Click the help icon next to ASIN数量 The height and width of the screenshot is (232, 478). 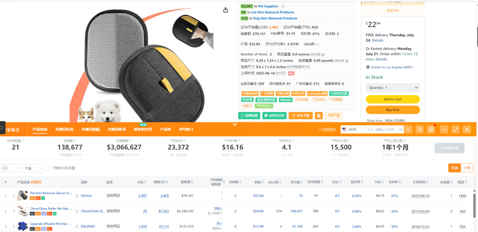point(23,141)
